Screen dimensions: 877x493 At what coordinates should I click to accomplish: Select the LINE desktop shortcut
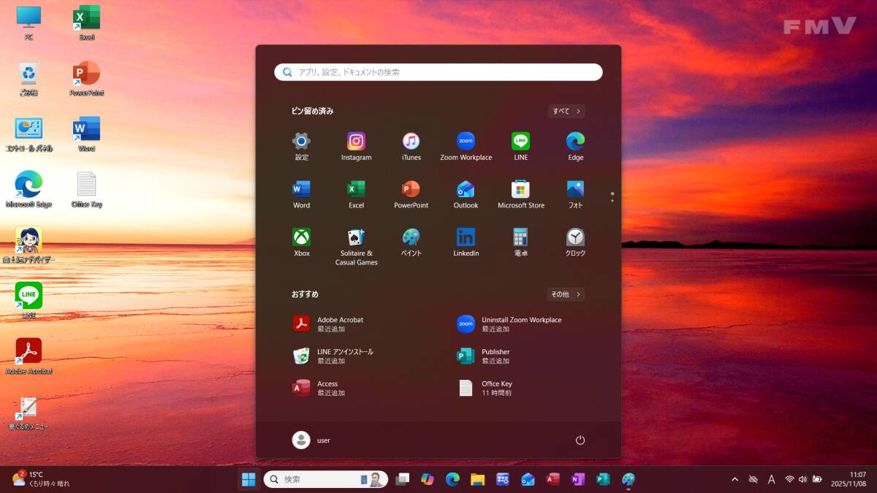[x=29, y=300]
